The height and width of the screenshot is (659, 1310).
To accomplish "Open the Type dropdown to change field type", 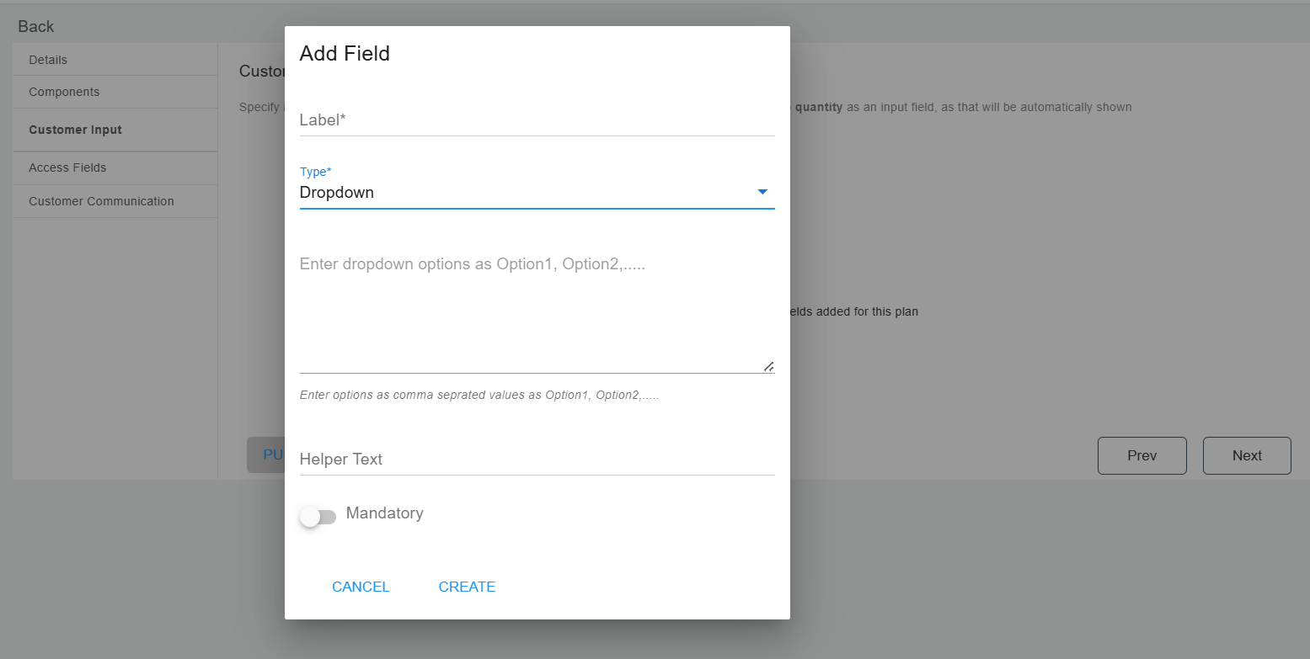I will (537, 192).
